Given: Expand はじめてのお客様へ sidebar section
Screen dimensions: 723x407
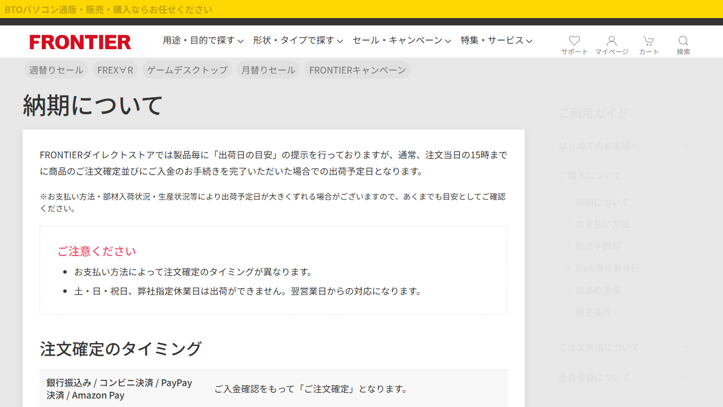Looking at the screenshot, I should (x=624, y=145).
